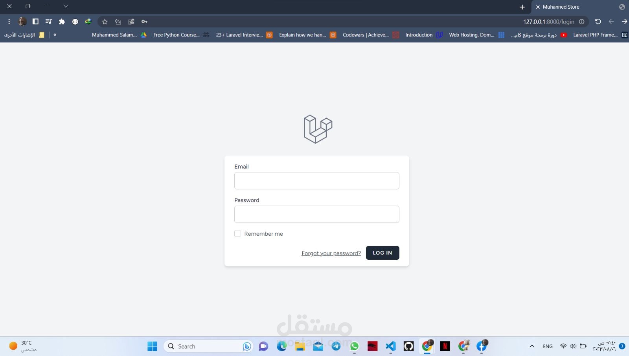Click the LOG IN button

tap(383, 253)
